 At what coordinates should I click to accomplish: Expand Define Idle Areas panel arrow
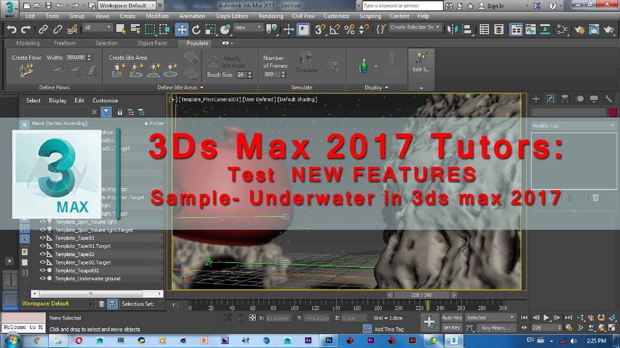pyautogui.click(x=201, y=87)
